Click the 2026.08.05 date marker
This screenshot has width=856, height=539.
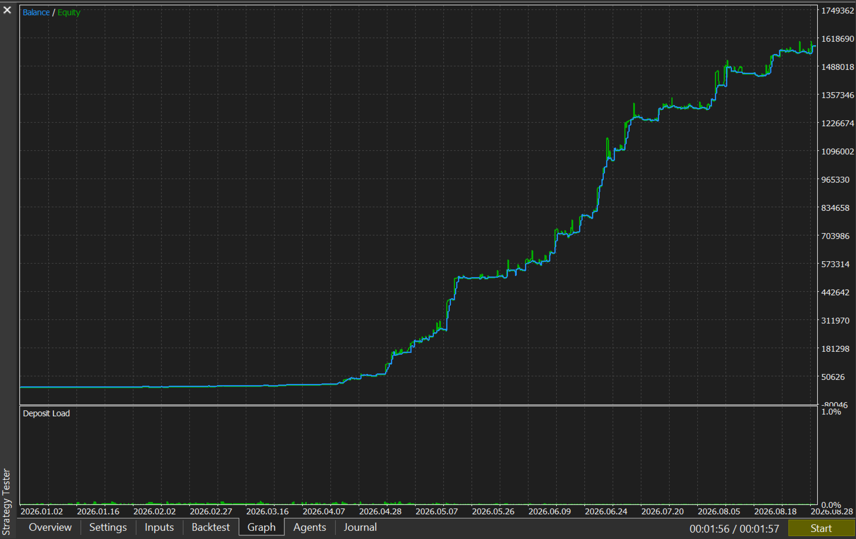tap(719, 511)
